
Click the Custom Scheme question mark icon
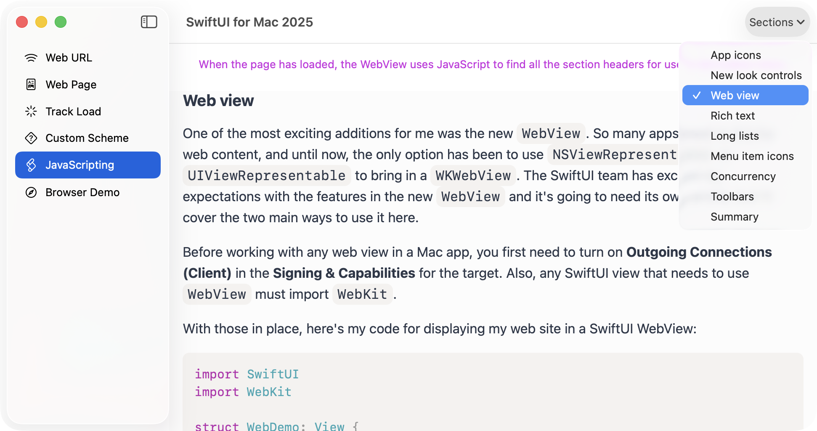[x=30, y=138]
